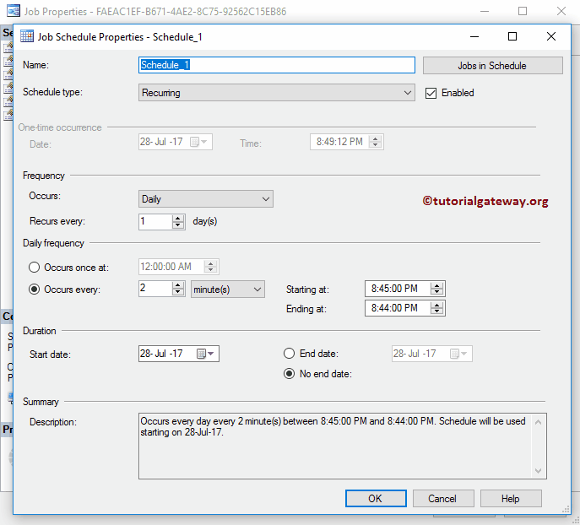Decrease the Ending at time

click(x=437, y=311)
